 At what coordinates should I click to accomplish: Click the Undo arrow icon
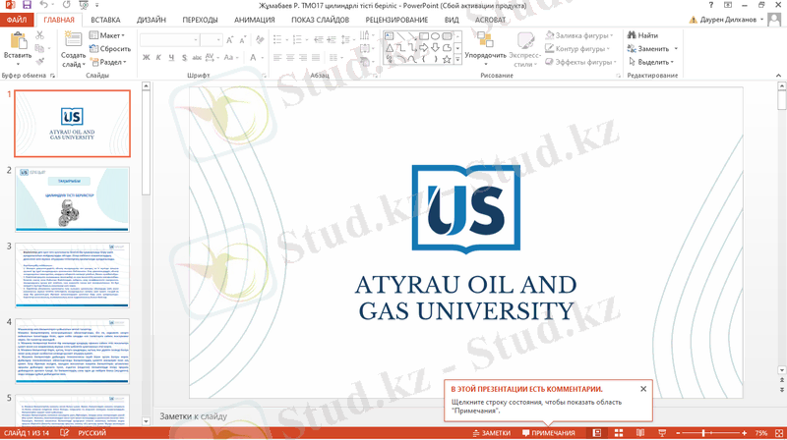point(44,5)
